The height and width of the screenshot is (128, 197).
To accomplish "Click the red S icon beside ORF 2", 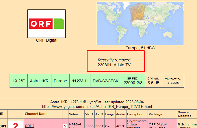I will point(65,126).
